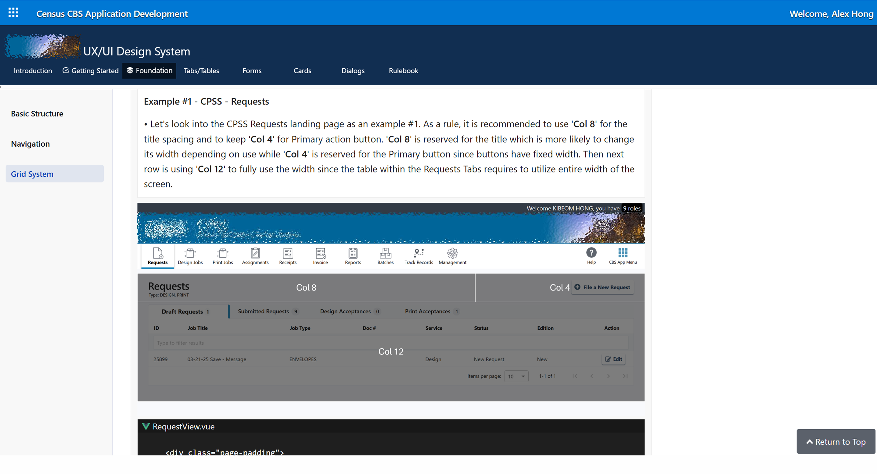Click the Foundation layers icon
This screenshot has height=474, width=877.
pos(130,70)
